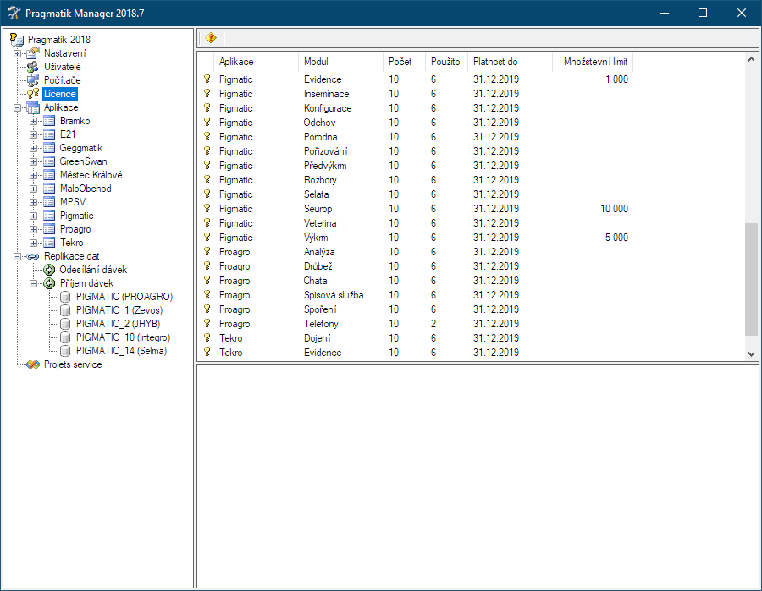Click the Uživatelé users icon
This screenshot has width=762, height=591.
coord(33,67)
